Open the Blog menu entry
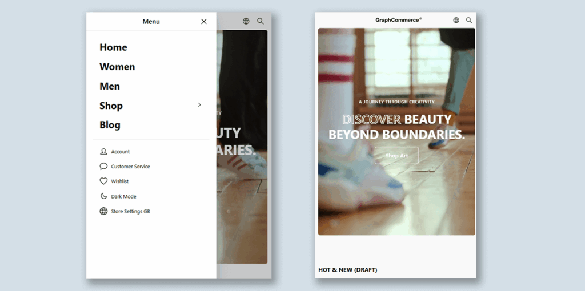 point(110,125)
